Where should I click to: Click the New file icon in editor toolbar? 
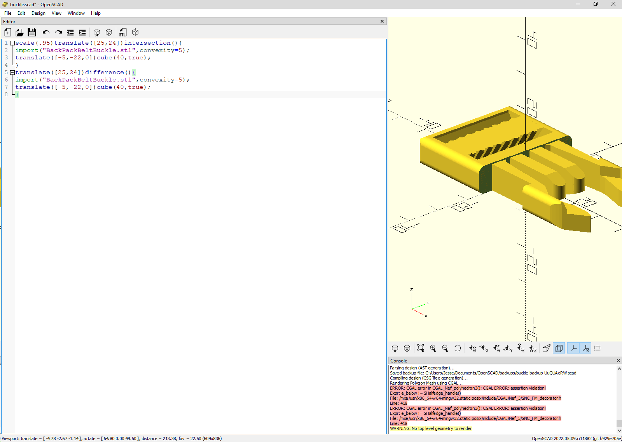tap(8, 32)
